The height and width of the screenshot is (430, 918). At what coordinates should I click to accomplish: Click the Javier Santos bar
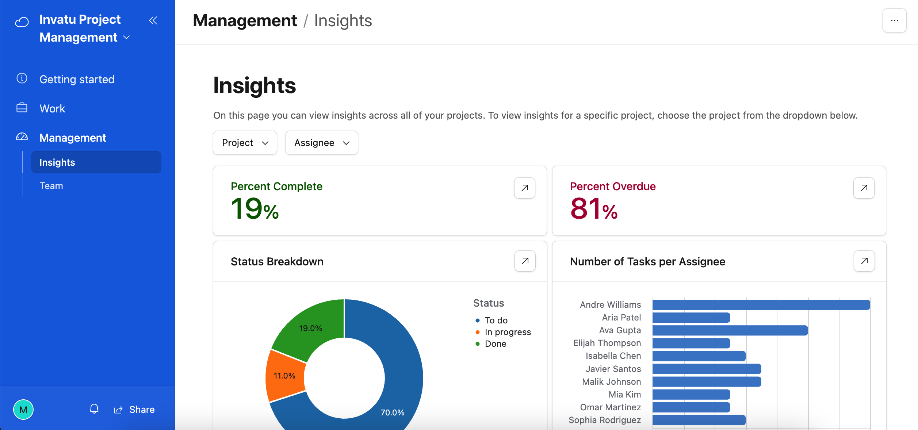[707, 369]
